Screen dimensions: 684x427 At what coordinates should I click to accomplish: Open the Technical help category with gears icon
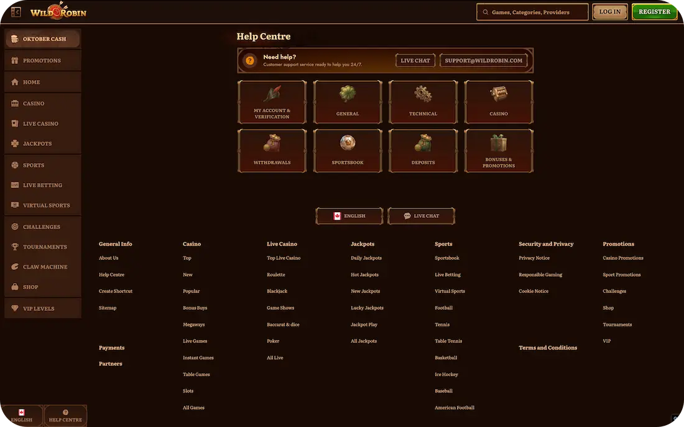pos(423,102)
